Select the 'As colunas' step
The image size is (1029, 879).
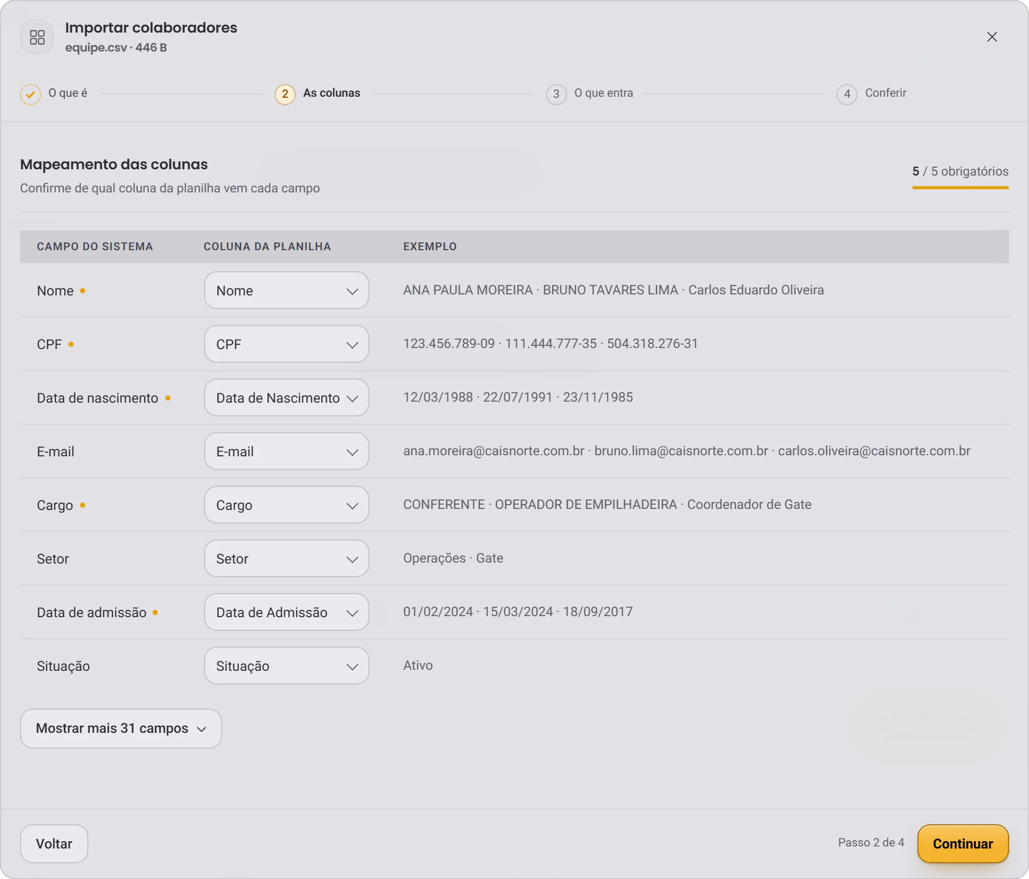(331, 93)
